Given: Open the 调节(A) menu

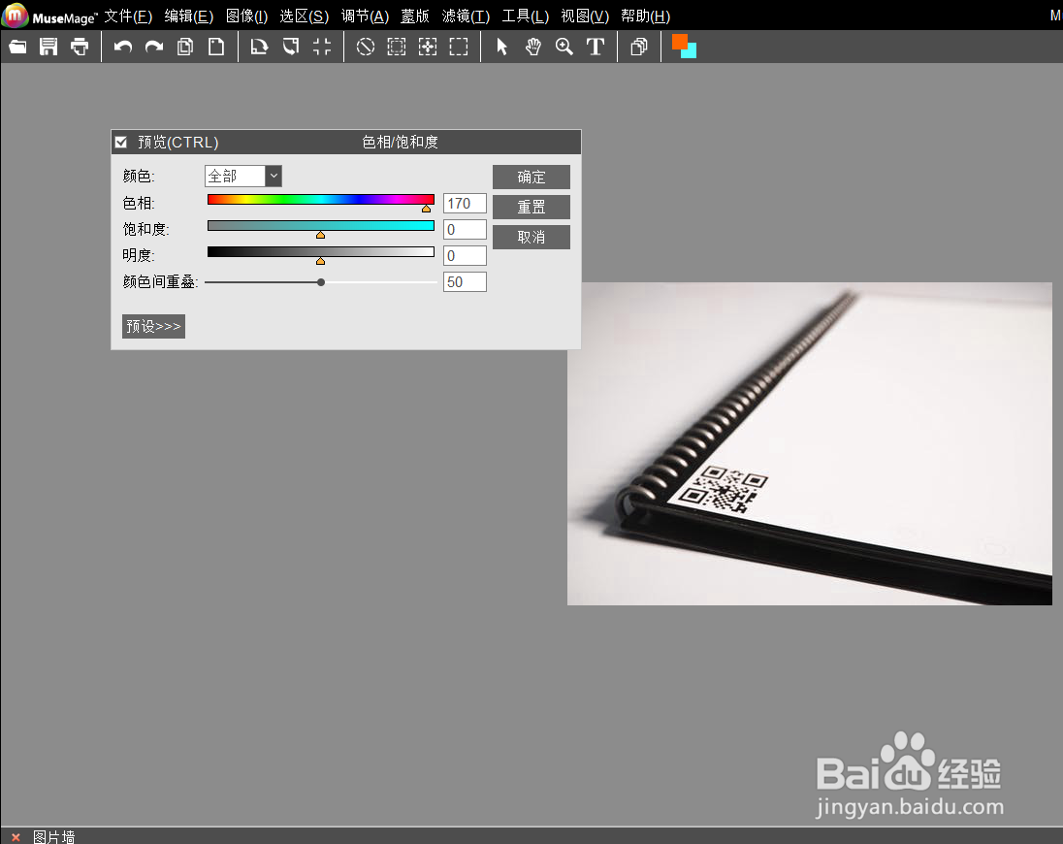Looking at the screenshot, I should (x=365, y=16).
